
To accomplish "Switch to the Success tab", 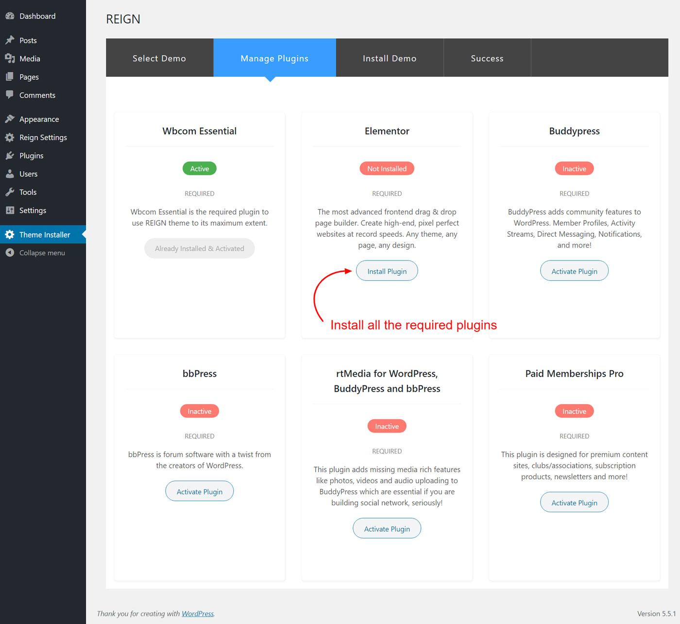I will tap(487, 58).
